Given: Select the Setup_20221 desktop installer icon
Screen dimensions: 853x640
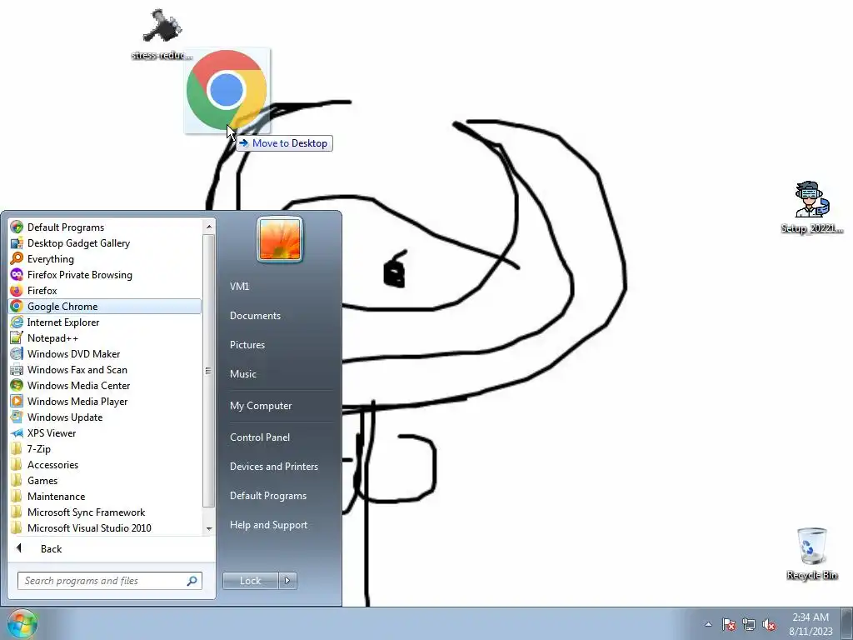Looking at the screenshot, I should click(x=811, y=207).
